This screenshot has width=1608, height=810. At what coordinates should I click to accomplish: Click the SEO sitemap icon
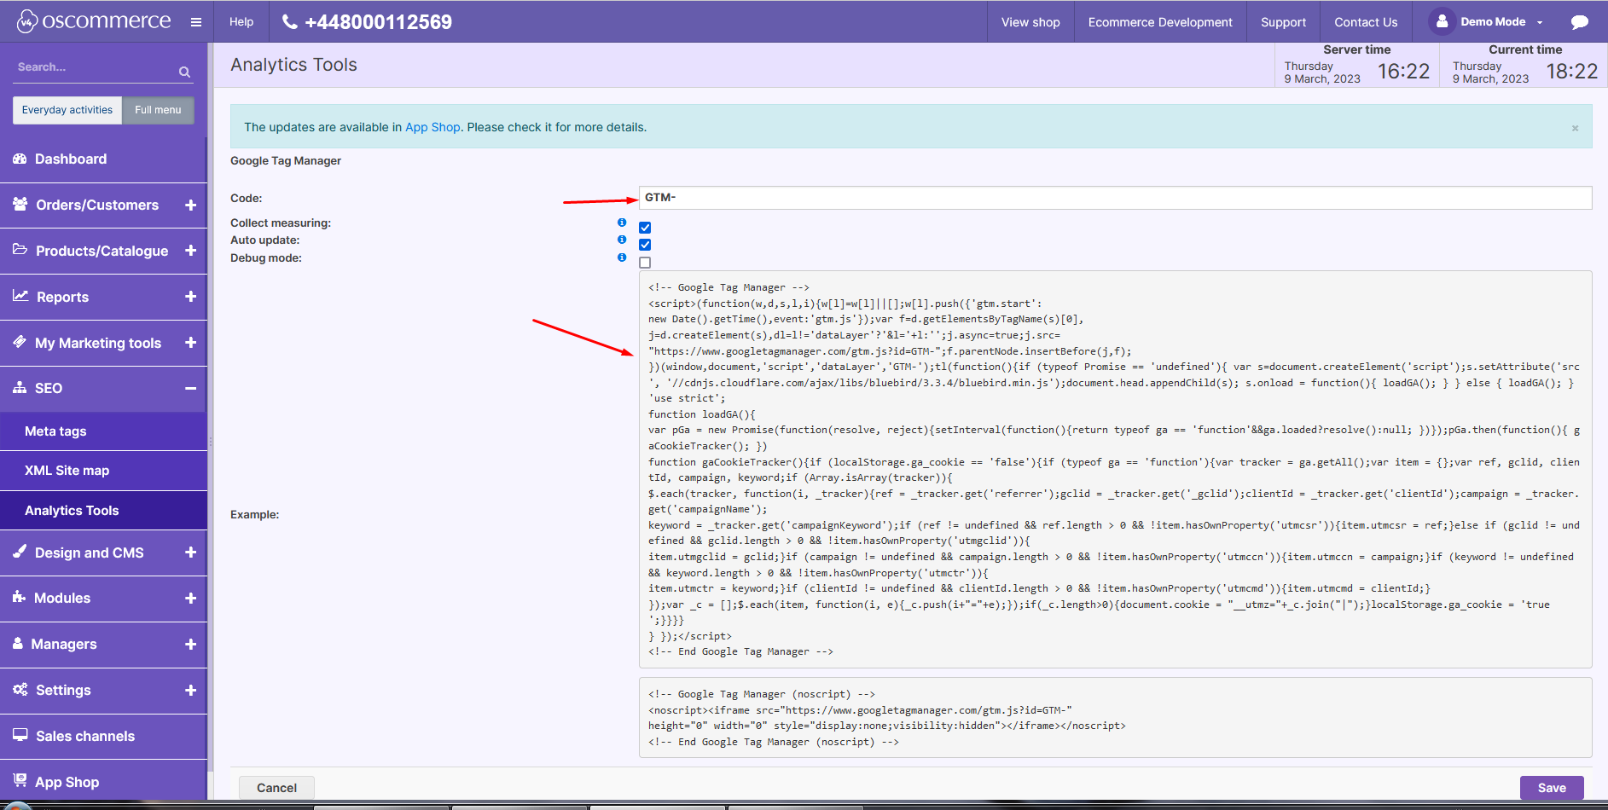[20, 387]
